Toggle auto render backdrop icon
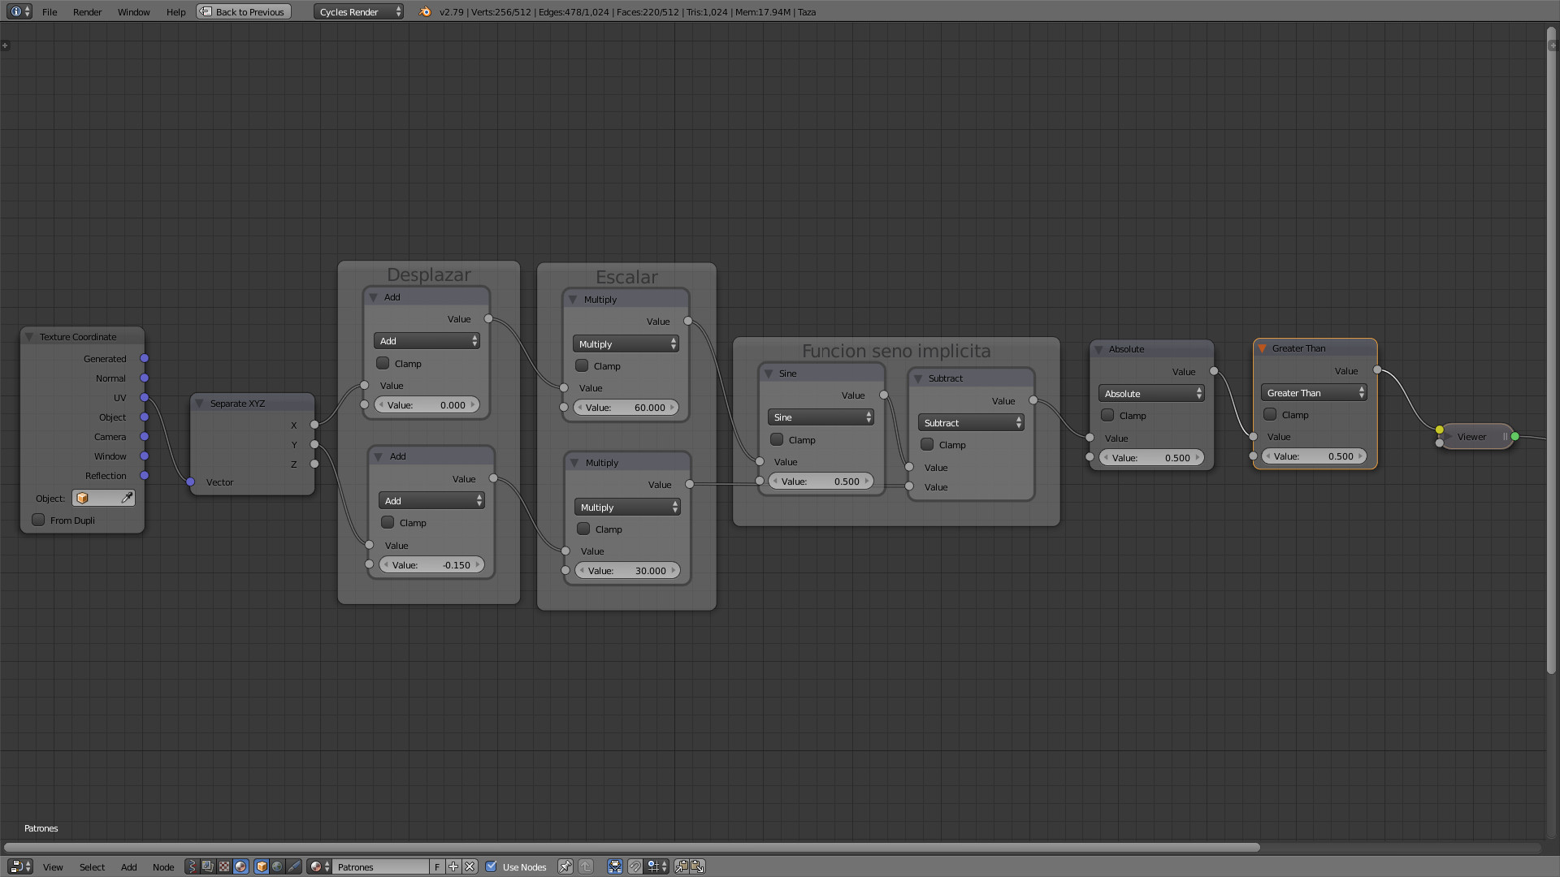 pyautogui.click(x=615, y=866)
